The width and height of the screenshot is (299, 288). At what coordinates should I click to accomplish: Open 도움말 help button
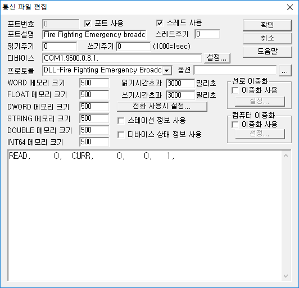(268, 52)
